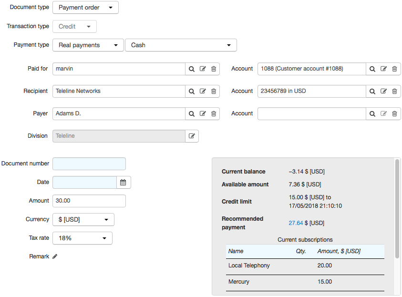402x297 pixels.
Task: Click the Local Telephony amount 20.00
Action: pos(325,266)
